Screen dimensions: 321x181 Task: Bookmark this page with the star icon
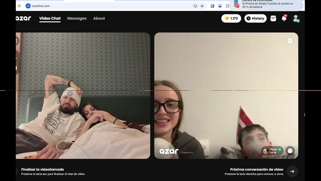[202, 6]
